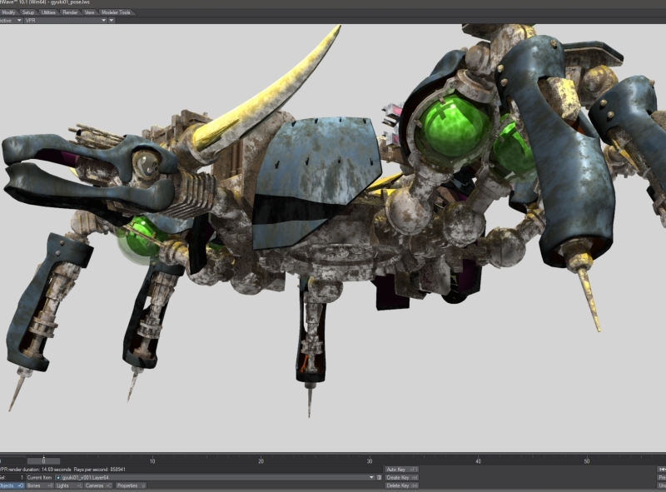Image resolution: width=666 pixels, height=492 pixels.
Task: Open the Current Item dropdown list
Action: click(x=370, y=478)
